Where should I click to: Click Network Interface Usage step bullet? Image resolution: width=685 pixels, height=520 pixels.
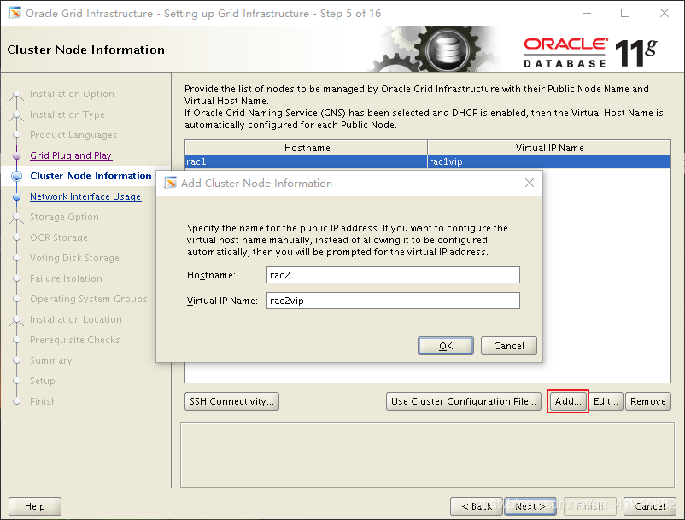pyautogui.click(x=16, y=196)
